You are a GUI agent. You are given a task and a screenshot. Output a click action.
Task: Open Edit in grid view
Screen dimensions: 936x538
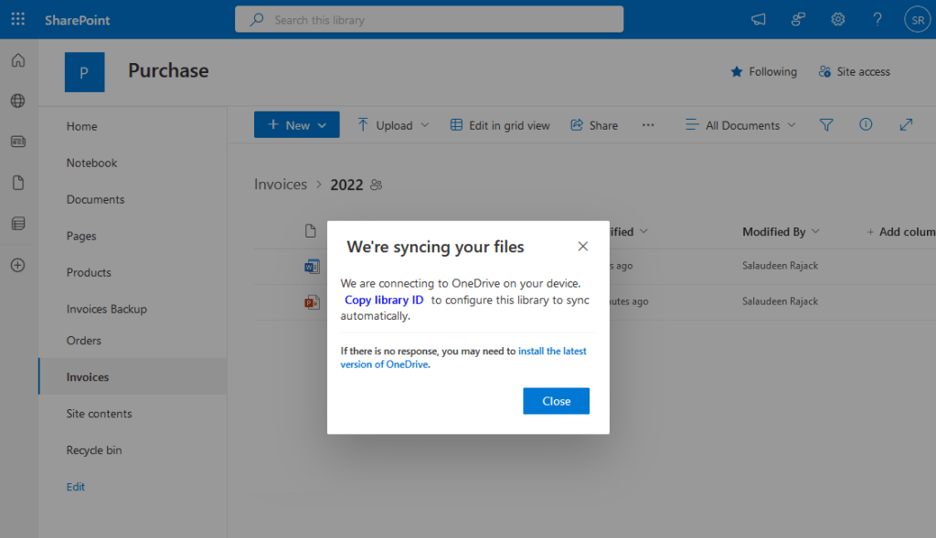500,124
